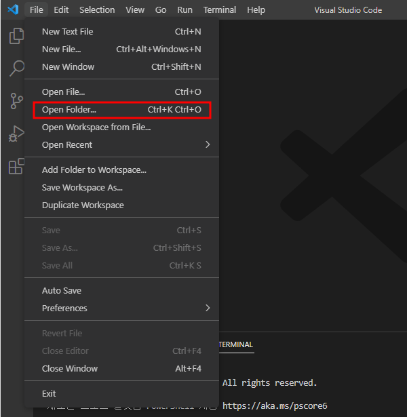Choose Duplicate Workspace

pos(122,205)
